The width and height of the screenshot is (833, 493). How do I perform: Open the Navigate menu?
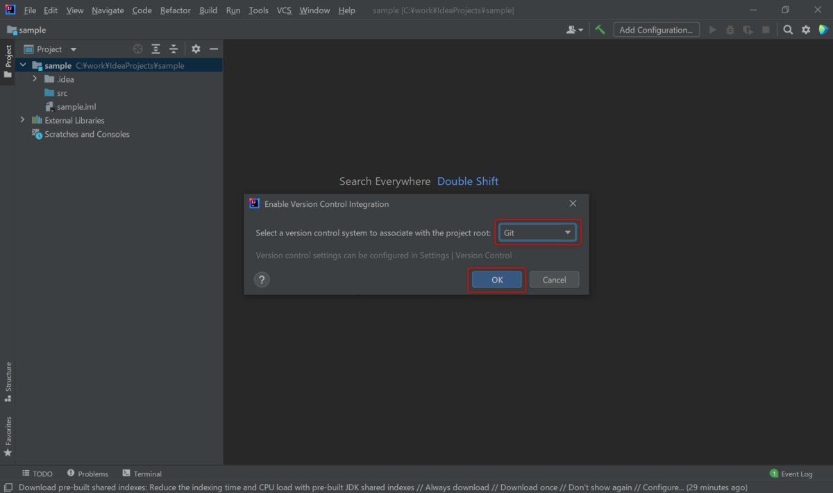click(x=108, y=10)
